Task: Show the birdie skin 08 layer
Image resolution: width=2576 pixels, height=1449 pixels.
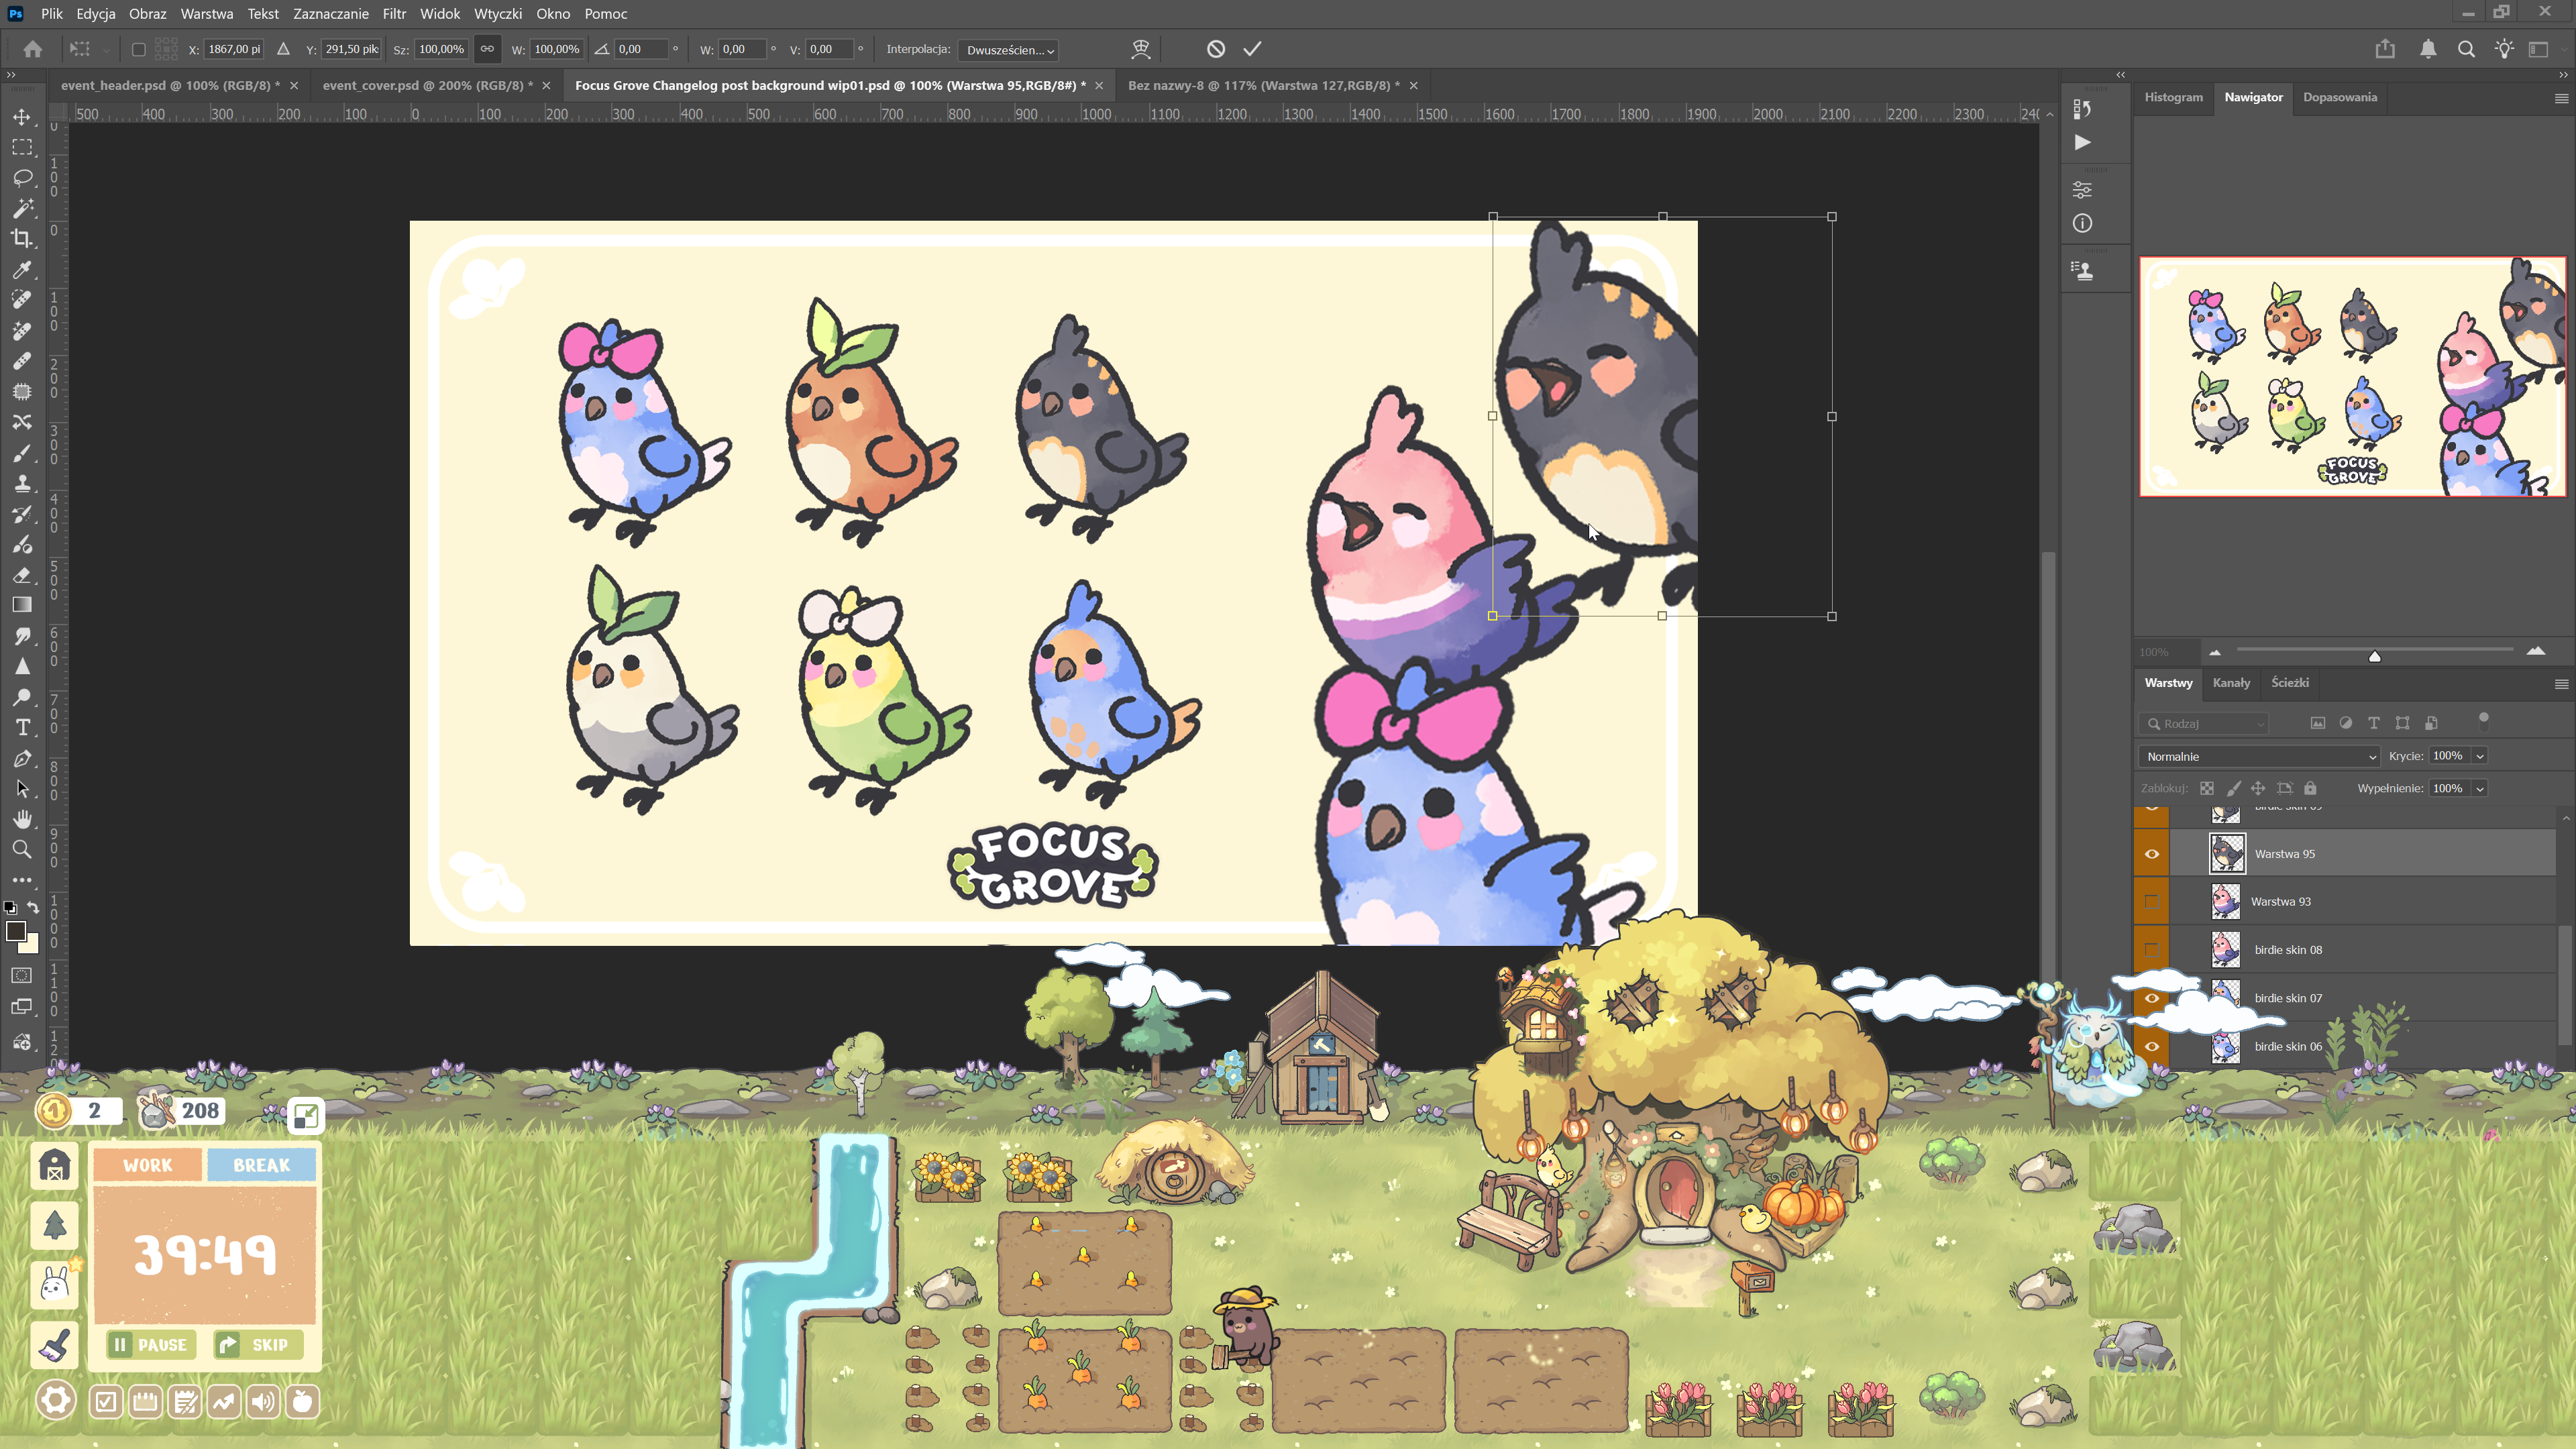Action: point(2152,950)
